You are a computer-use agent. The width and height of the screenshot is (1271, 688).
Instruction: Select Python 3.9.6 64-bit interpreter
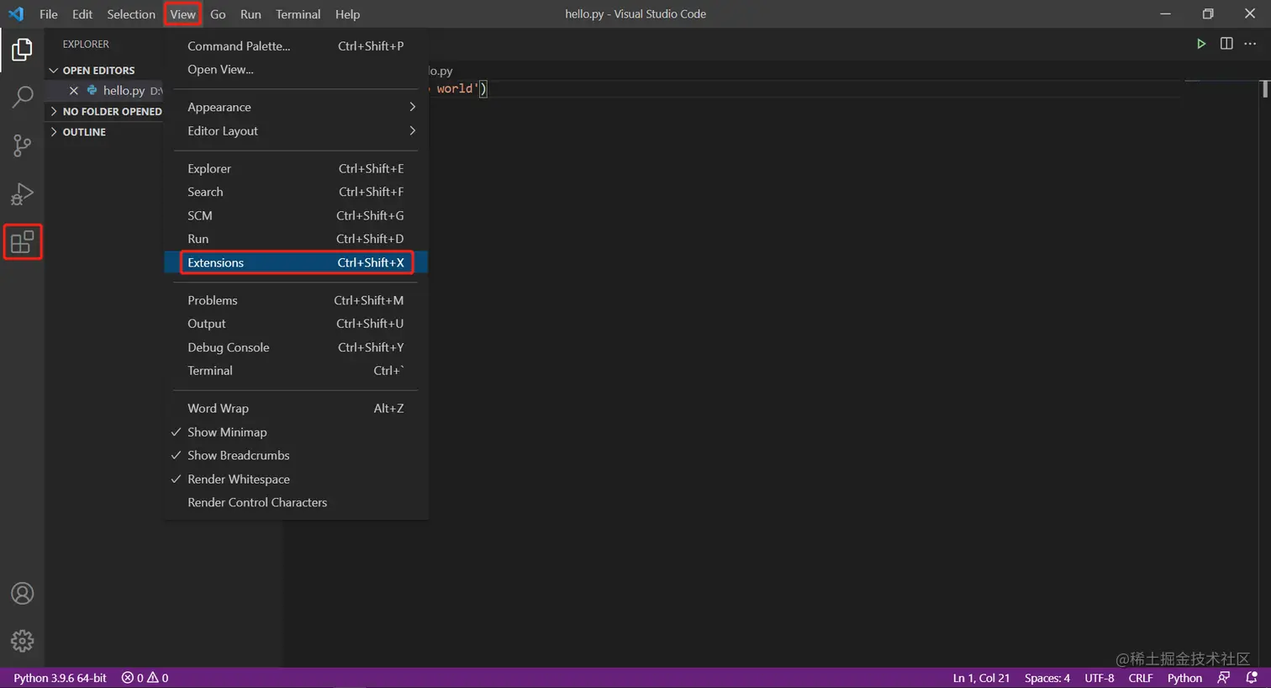pyautogui.click(x=60, y=678)
